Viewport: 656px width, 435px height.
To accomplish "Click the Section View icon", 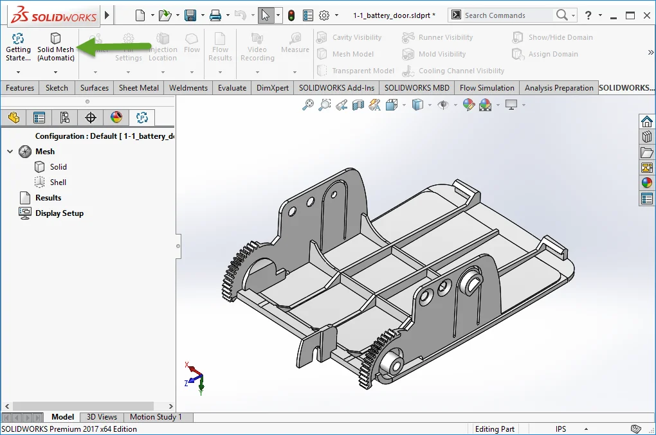I will click(x=358, y=105).
